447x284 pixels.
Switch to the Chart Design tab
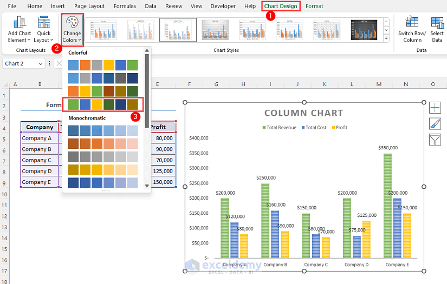[281, 6]
